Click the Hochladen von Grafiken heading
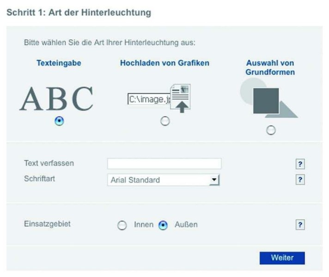Image resolution: width=329 pixels, height=277 pixels. pos(164,63)
